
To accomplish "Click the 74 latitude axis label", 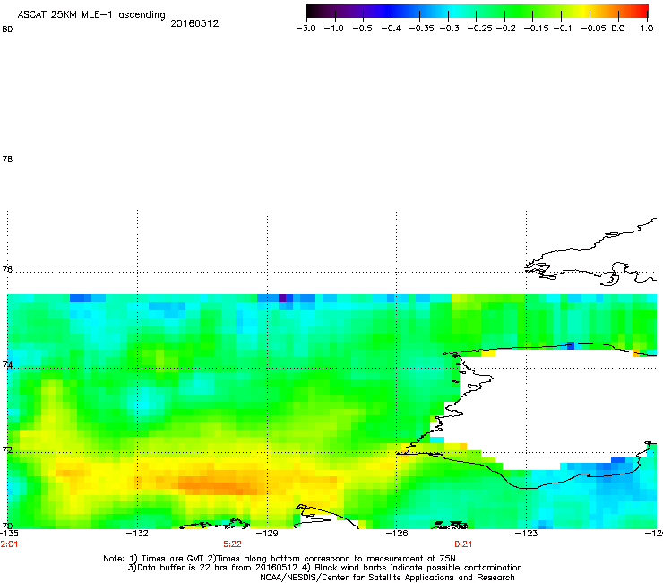I will (7, 365).
